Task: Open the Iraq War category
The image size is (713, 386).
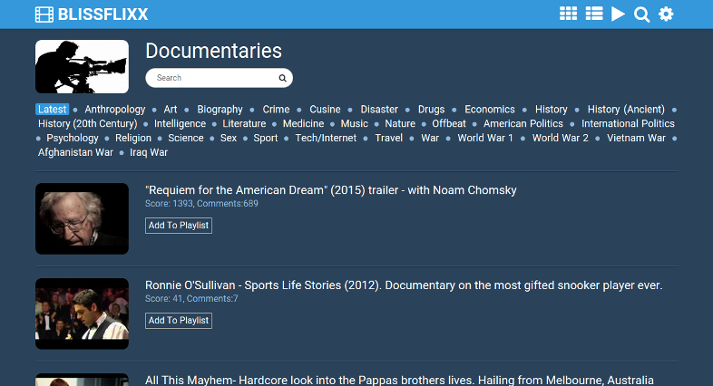Action: [x=149, y=152]
